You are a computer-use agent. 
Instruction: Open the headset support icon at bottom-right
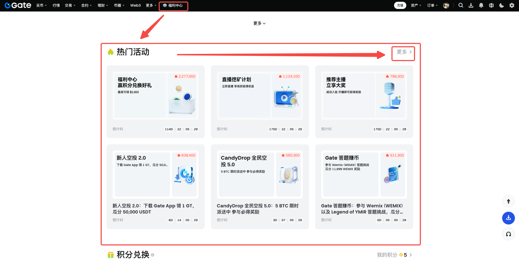coord(508,234)
